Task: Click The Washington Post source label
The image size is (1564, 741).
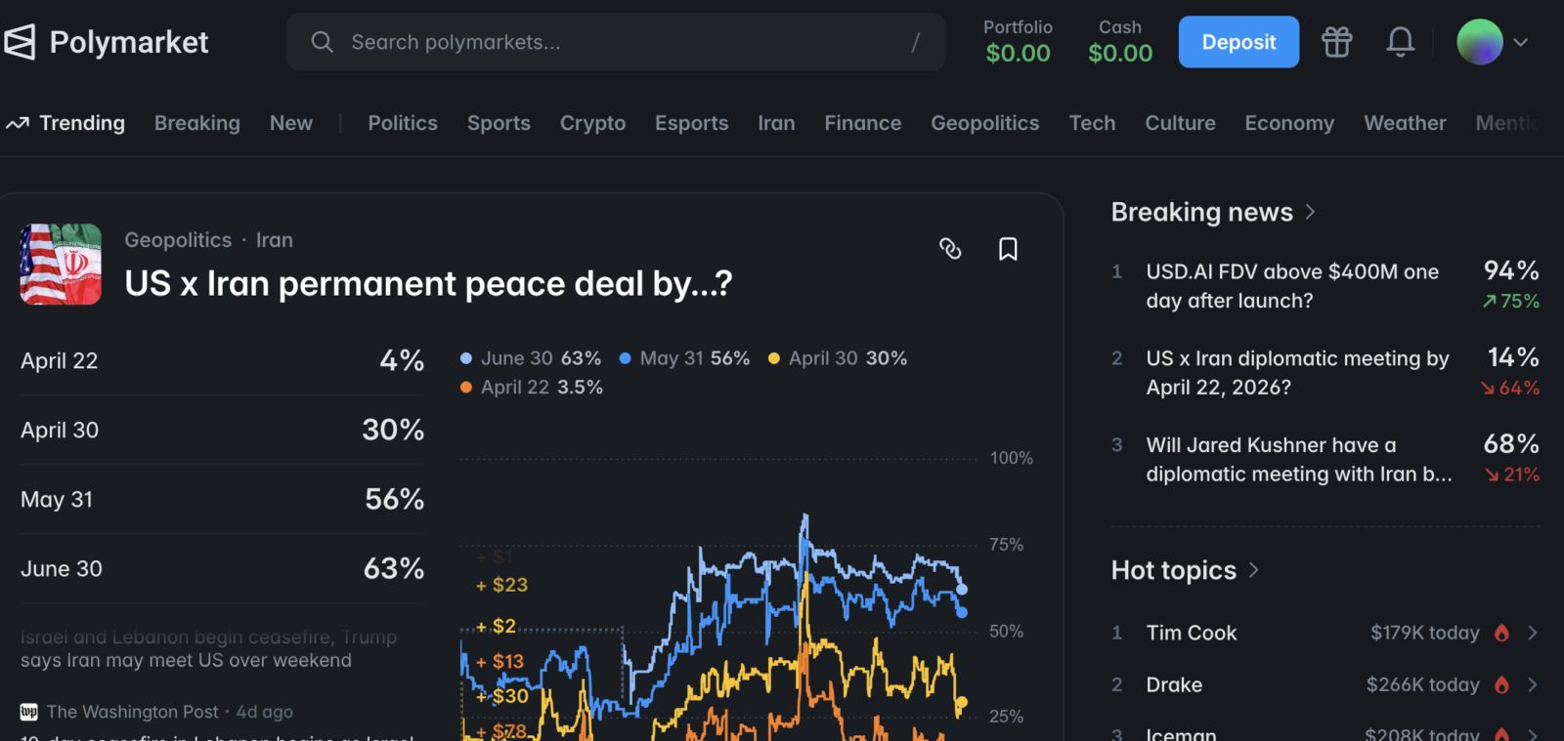Action: pos(132,712)
